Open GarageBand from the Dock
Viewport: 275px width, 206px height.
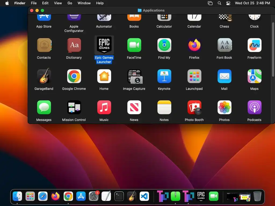132,196
